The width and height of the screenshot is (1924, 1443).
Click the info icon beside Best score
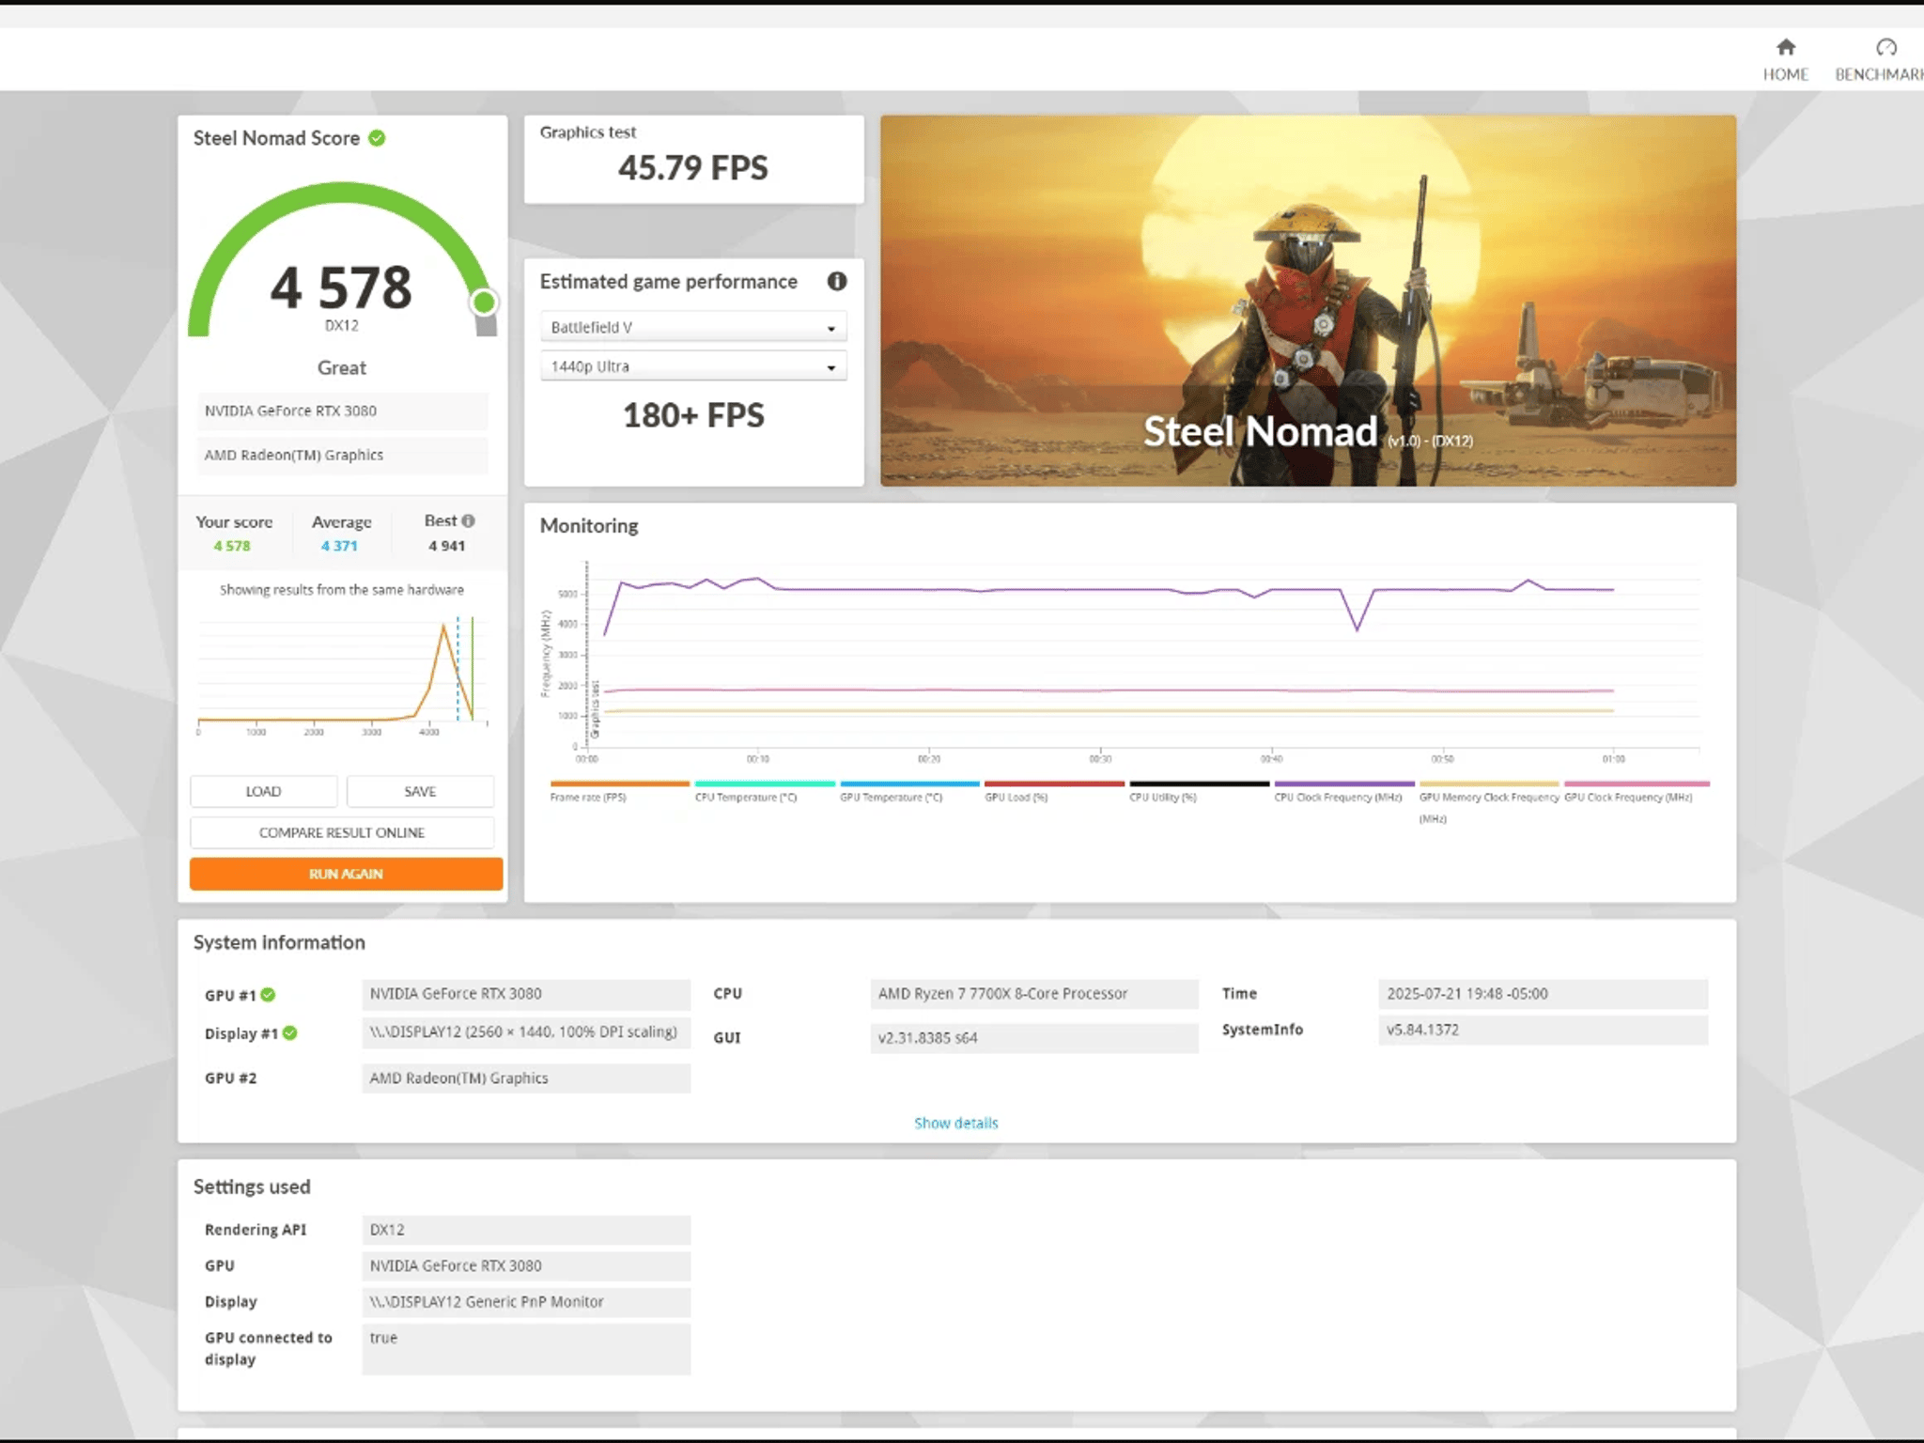pos(468,520)
